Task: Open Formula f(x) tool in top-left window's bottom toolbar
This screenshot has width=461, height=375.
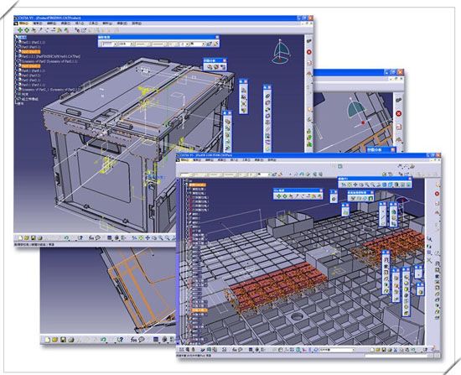Action: click(x=91, y=237)
